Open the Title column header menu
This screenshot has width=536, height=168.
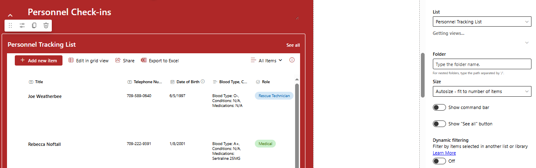pos(36,82)
